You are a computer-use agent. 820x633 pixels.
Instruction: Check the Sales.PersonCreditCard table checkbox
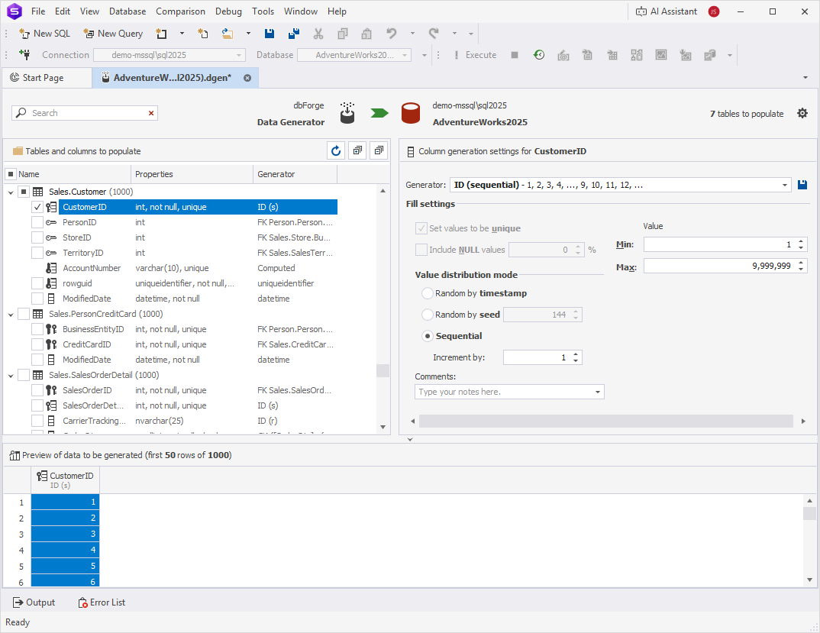click(24, 314)
